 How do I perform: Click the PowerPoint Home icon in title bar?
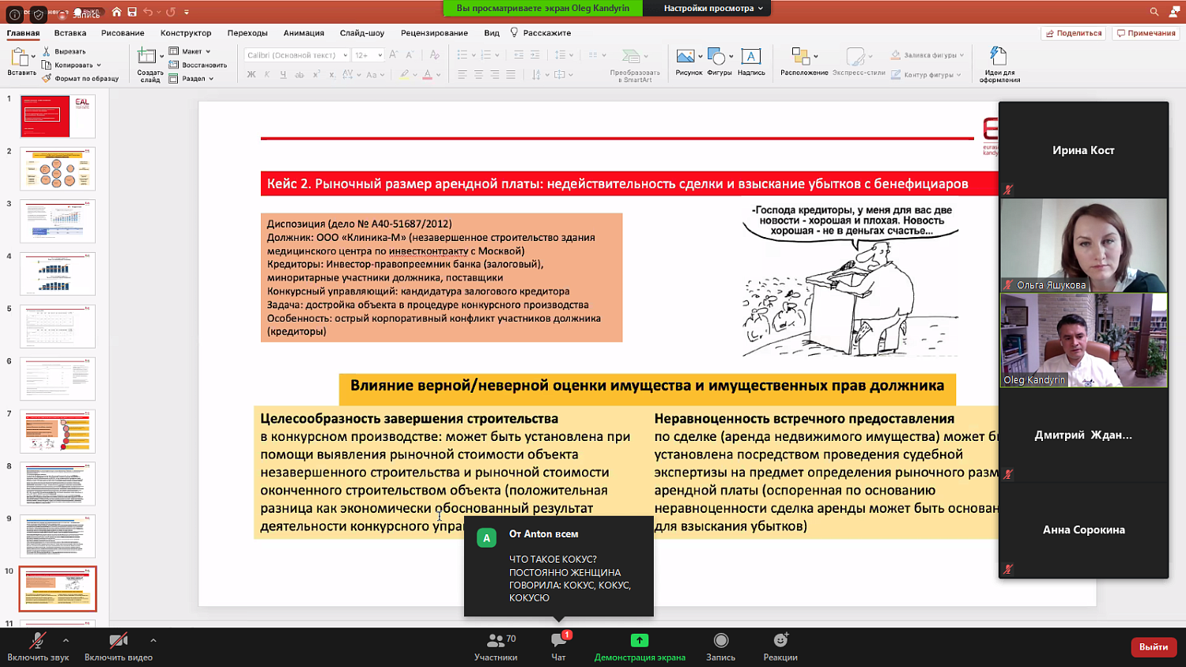click(x=117, y=12)
